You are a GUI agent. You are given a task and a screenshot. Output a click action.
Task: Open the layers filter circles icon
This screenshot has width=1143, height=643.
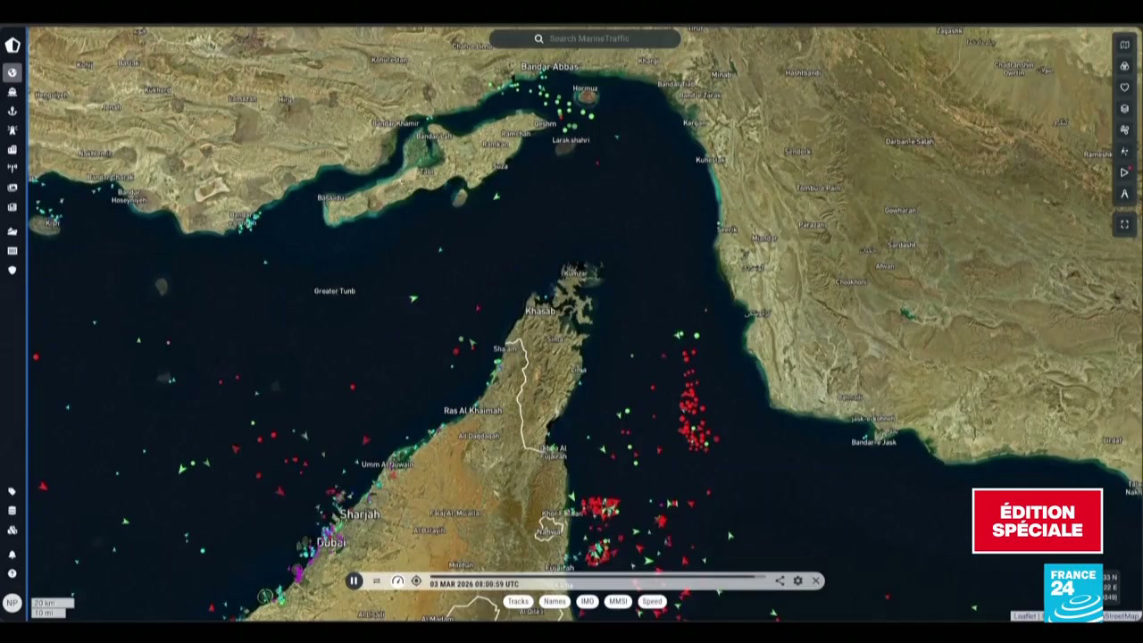point(1124,66)
